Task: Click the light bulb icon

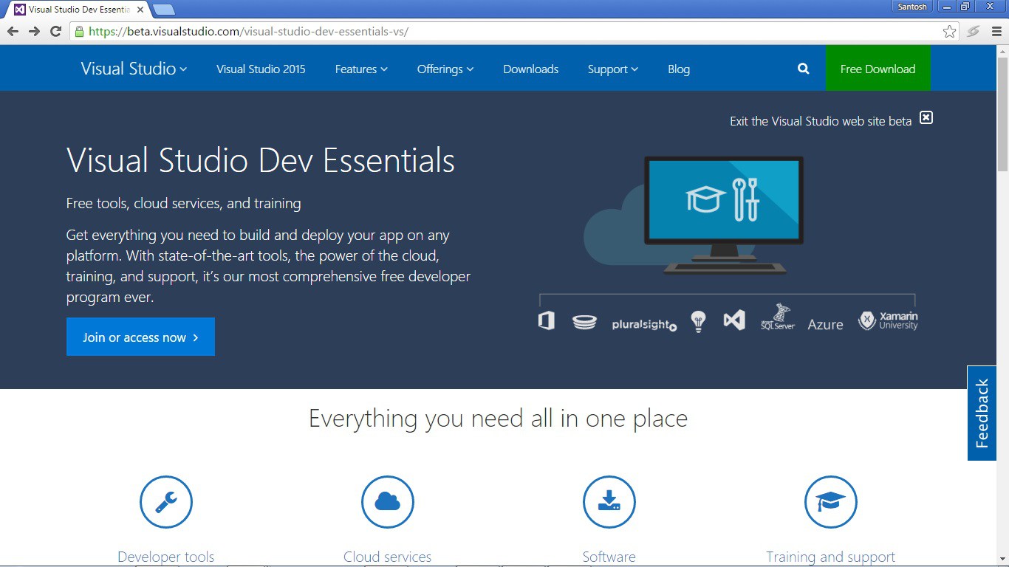Action: click(x=698, y=321)
